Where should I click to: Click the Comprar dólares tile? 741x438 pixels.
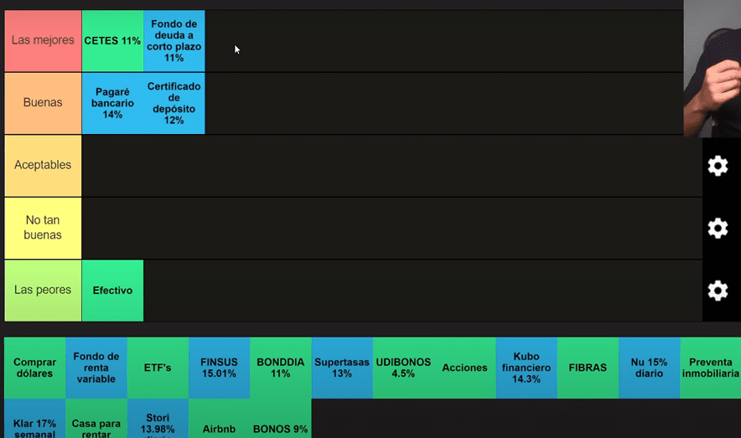(x=34, y=368)
